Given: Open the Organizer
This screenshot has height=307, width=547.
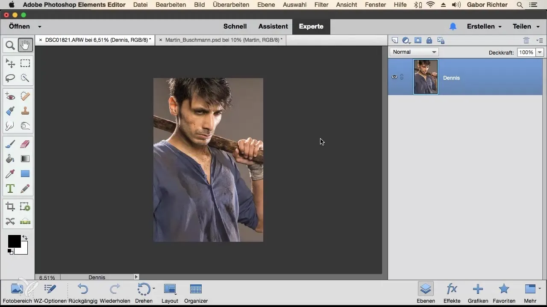Looking at the screenshot, I should point(196,293).
